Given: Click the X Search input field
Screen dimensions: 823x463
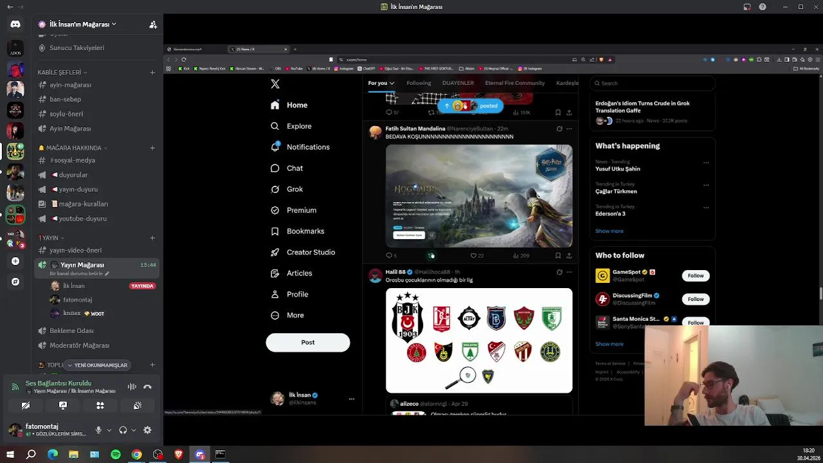Looking at the screenshot, I should pos(653,83).
